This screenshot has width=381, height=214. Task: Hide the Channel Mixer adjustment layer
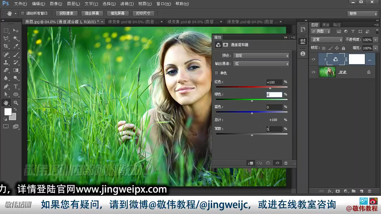313,59
